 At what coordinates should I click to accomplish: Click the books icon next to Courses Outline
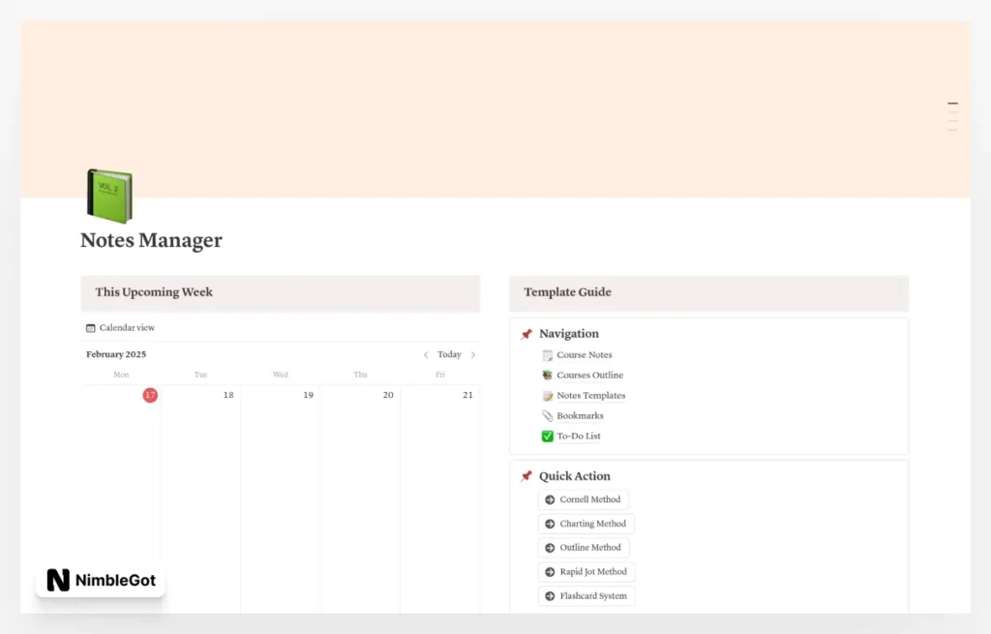coord(547,376)
